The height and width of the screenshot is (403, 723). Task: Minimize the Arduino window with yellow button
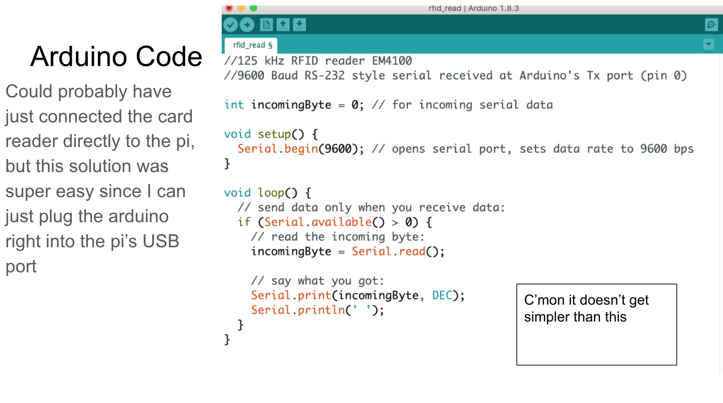click(x=241, y=8)
